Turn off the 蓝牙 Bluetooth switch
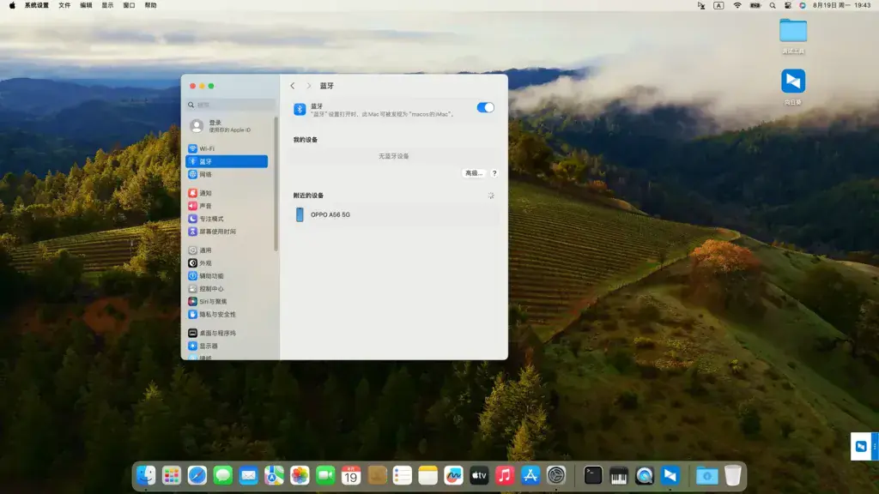This screenshot has height=494, width=879. (x=486, y=107)
